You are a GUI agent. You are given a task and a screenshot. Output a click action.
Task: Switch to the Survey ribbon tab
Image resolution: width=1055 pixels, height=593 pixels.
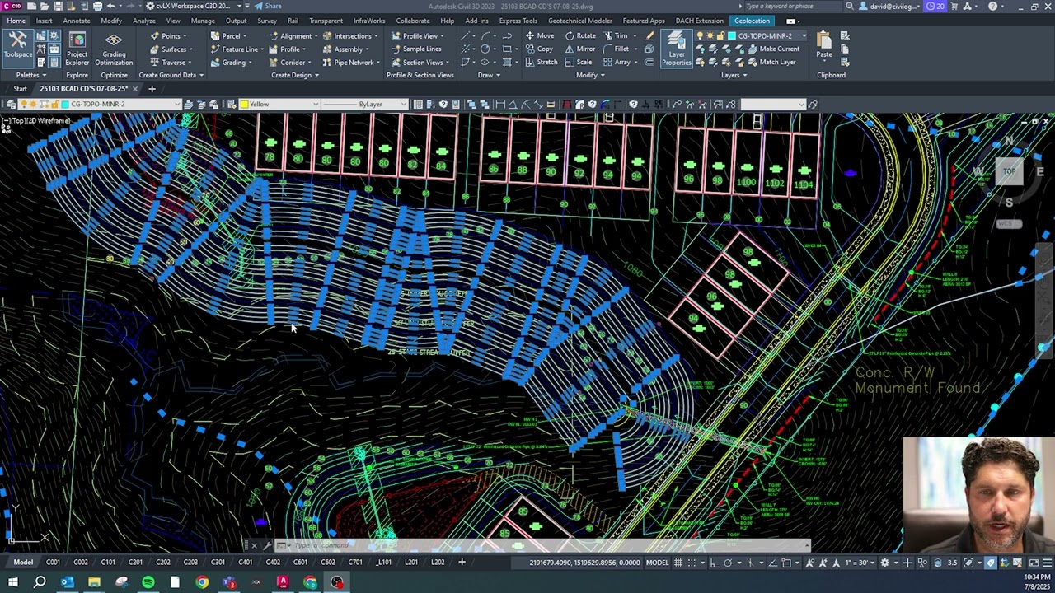click(266, 21)
